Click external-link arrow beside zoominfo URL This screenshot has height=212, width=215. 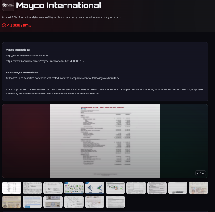point(84,61)
